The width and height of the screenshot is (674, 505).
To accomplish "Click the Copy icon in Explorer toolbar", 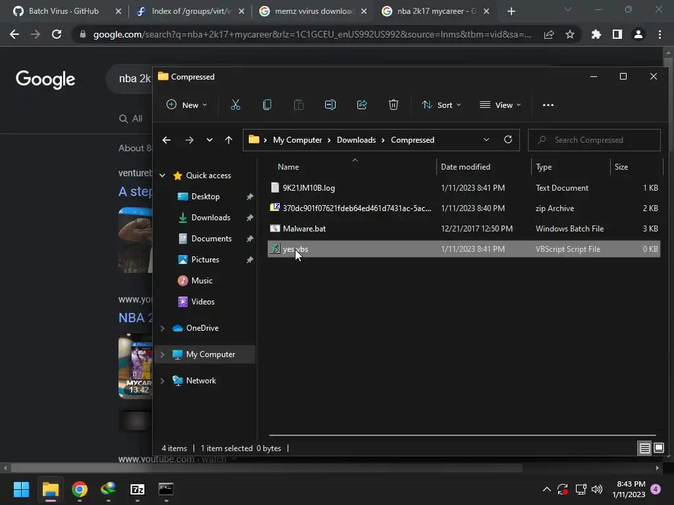I will 267,105.
